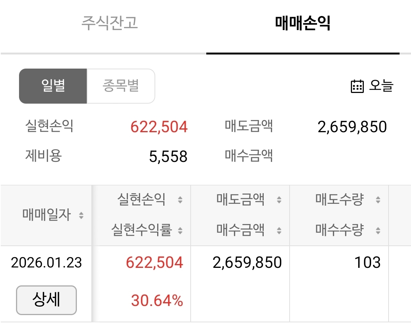Open 상세 details for 2026.01.23
This screenshot has width=411, height=325.
(x=46, y=300)
